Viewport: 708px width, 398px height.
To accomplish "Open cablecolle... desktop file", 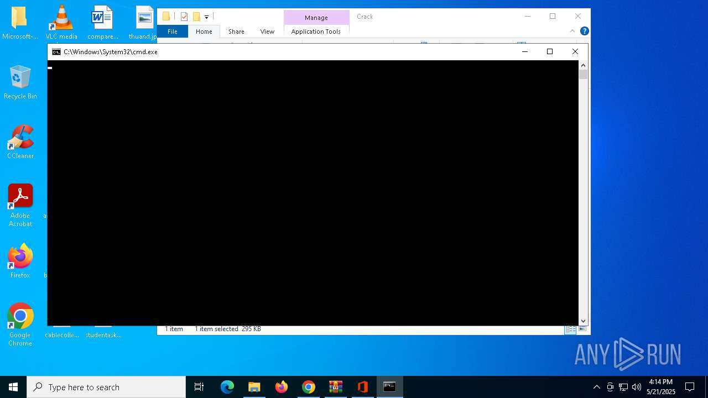I will [x=62, y=332].
